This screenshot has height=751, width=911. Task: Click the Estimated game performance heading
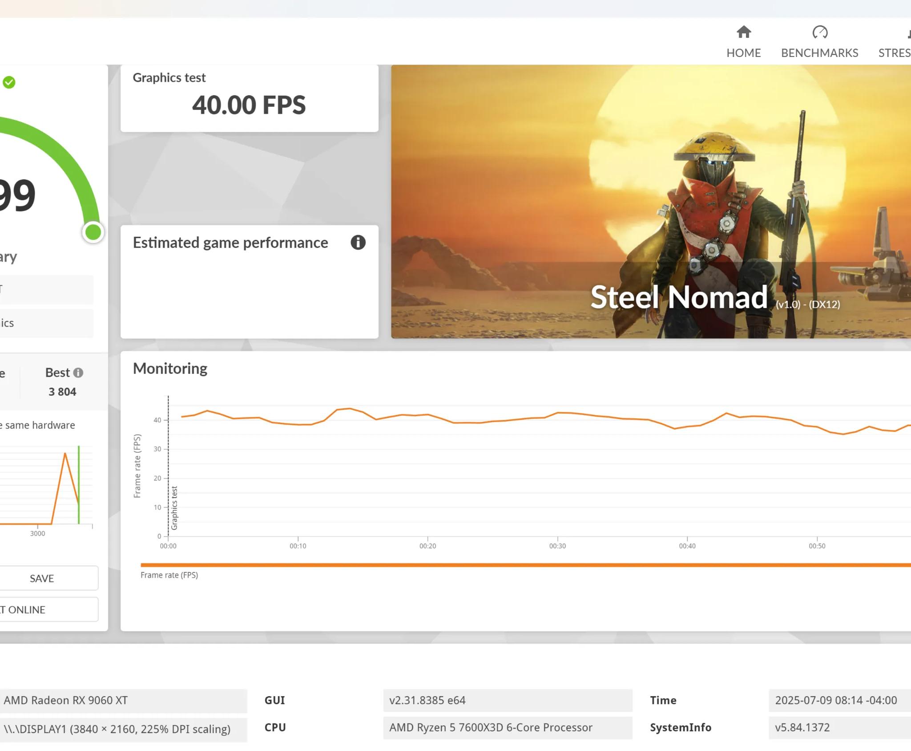point(230,243)
